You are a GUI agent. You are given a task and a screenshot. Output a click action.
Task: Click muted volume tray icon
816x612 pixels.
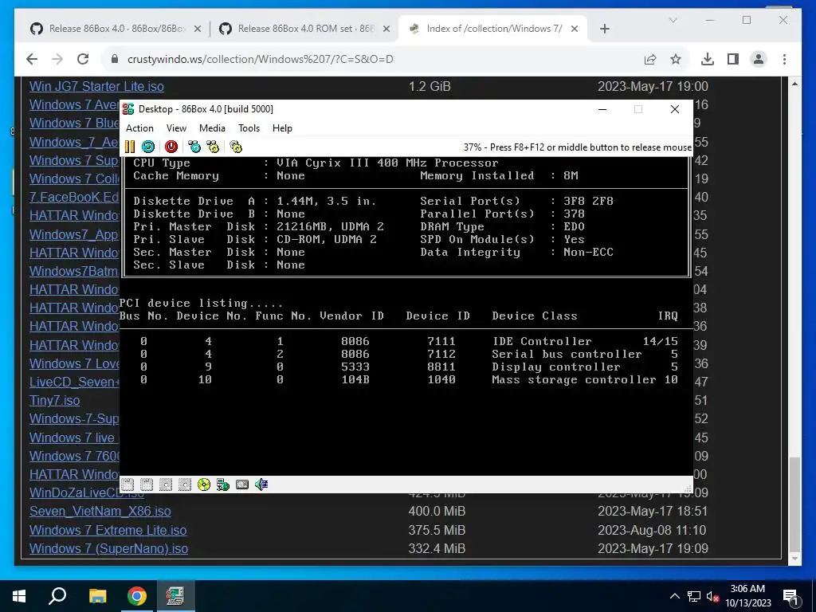click(x=712, y=596)
